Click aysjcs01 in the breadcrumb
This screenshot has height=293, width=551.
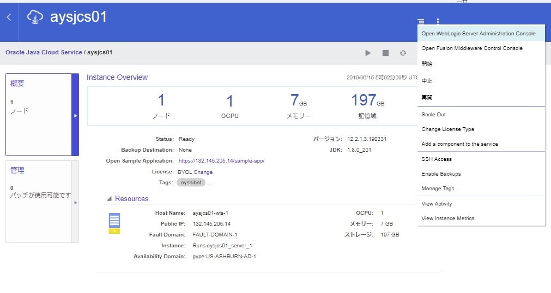point(100,52)
